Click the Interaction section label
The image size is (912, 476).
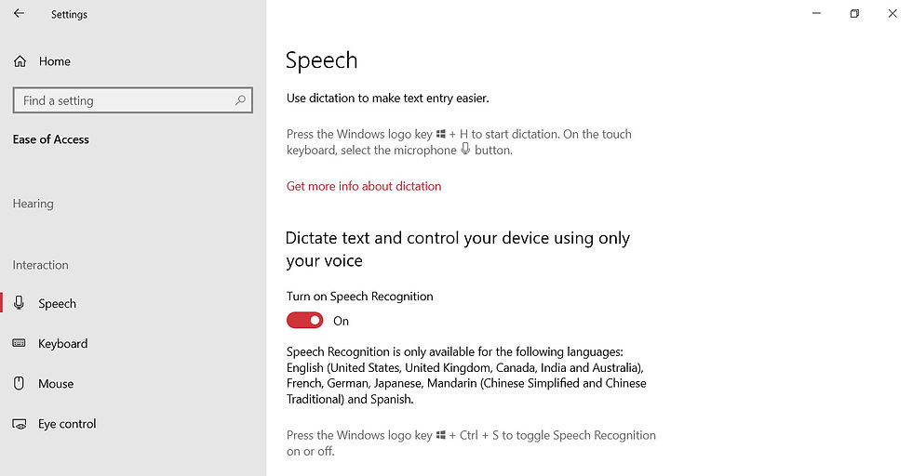[41, 265]
